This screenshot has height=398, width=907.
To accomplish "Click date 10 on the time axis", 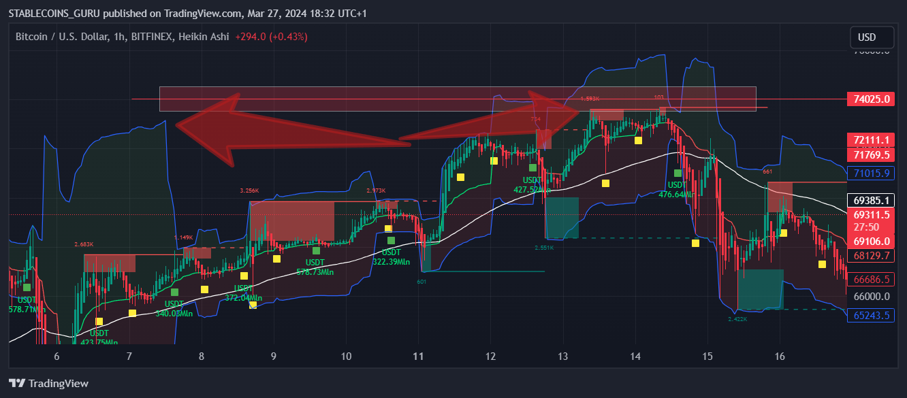I will coord(346,356).
